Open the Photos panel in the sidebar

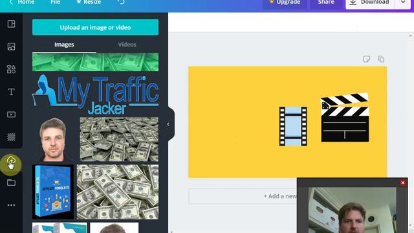coord(11,47)
